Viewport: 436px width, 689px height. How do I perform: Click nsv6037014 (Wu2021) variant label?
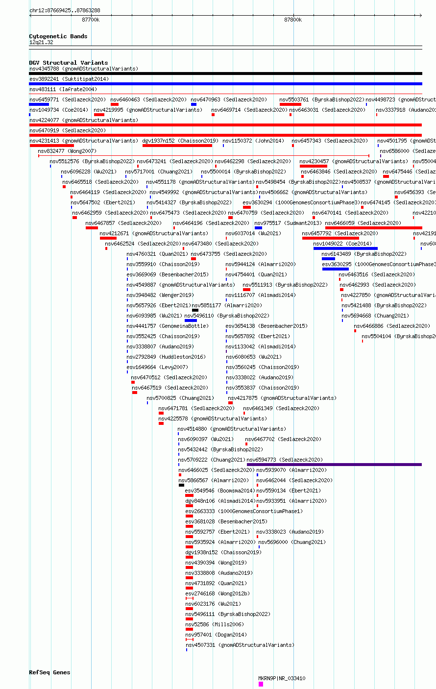click(x=253, y=233)
